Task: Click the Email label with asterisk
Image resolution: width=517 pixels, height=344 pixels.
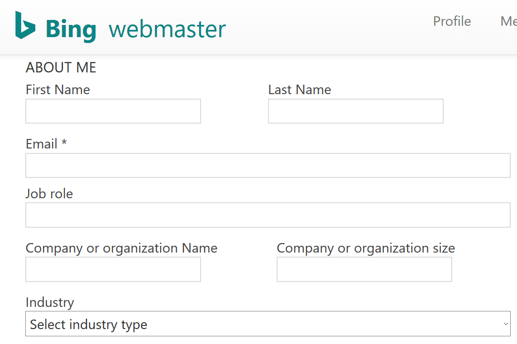Action: pyautogui.click(x=45, y=143)
